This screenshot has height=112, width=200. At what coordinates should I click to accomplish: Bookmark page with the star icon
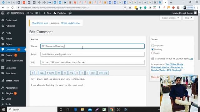point(130,7)
